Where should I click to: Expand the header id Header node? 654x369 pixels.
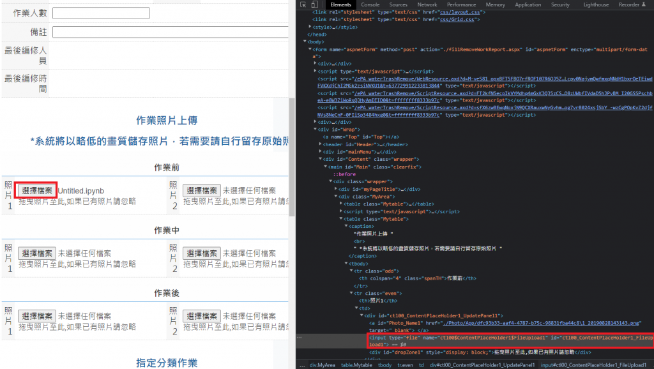point(320,144)
